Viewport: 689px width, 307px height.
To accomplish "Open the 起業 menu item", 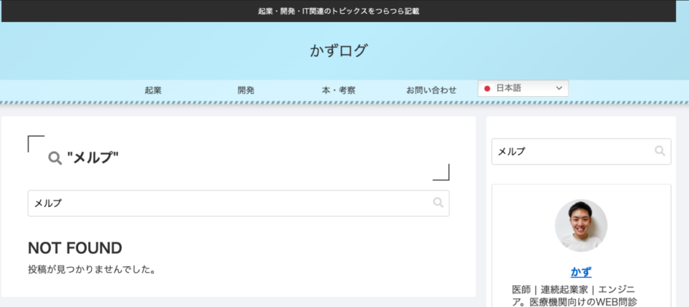I will (153, 90).
